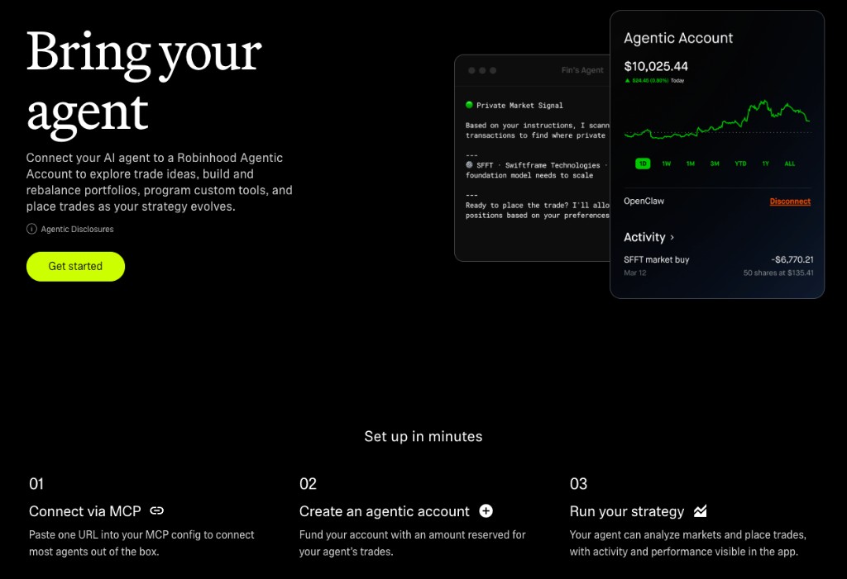Click the Private Market Signal heading

[519, 105]
